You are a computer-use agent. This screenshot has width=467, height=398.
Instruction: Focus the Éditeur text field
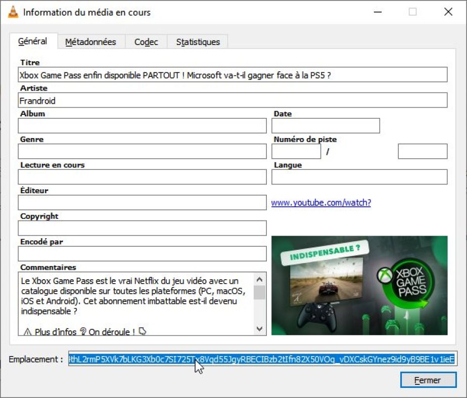[x=142, y=203]
